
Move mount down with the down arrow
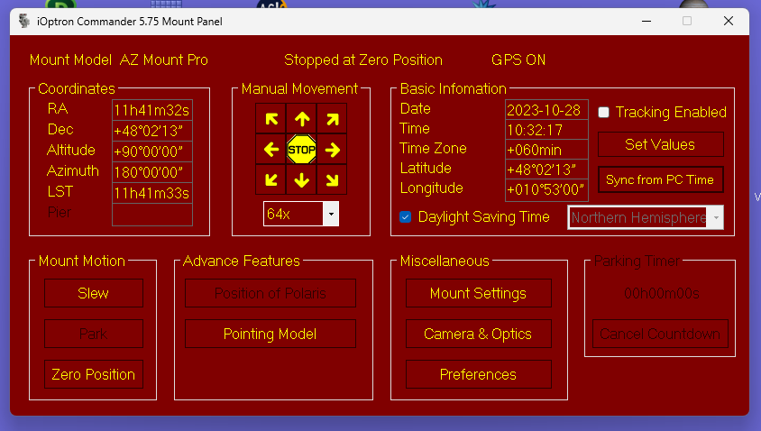[302, 179]
